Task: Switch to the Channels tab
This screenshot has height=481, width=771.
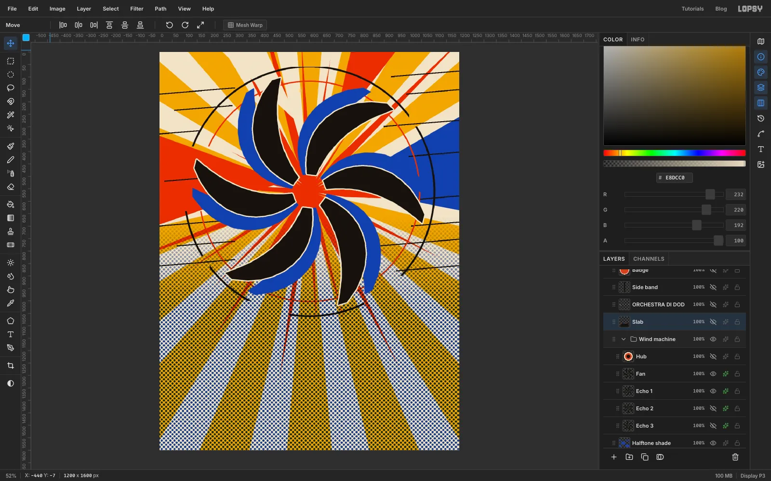Action: pyautogui.click(x=649, y=259)
